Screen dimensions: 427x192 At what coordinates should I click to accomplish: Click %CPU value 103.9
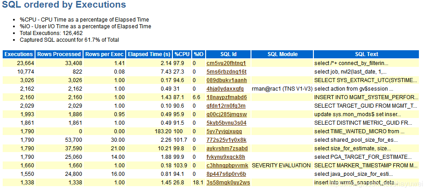pyautogui.click(x=181, y=166)
